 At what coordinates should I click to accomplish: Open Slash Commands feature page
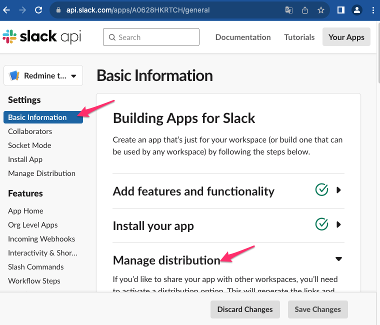click(36, 267)
